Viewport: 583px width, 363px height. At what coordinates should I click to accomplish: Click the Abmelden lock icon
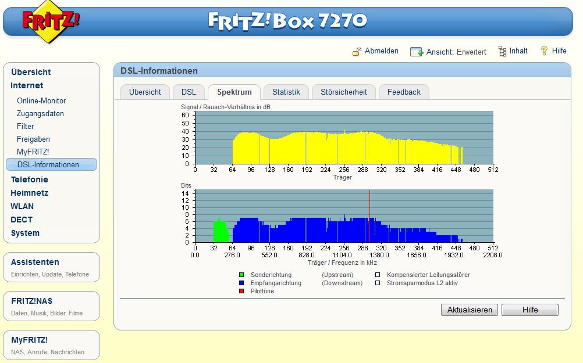(x=357, y=52)
